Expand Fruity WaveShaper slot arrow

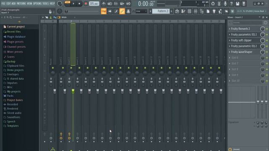point(229,52)
